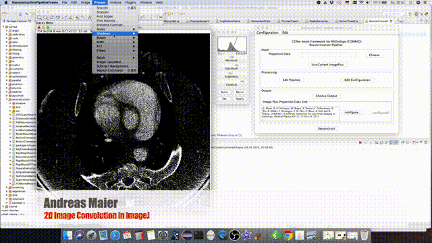The height and width of the screenshot is (243, 432).
Task: Open the Plugins menu in menu bar
Action: 130,3
